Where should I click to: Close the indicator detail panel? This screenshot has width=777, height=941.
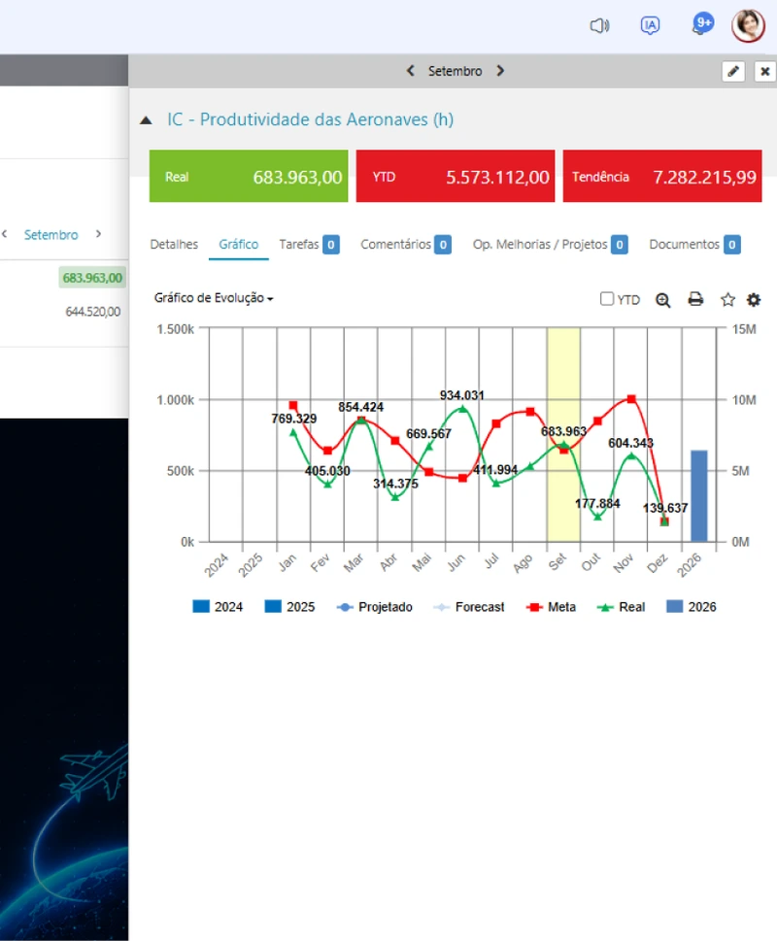point(765,72)
